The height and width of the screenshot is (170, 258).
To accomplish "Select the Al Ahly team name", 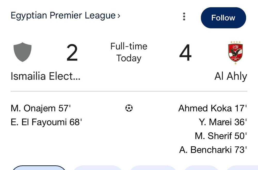I will click(x=231, y=76).
